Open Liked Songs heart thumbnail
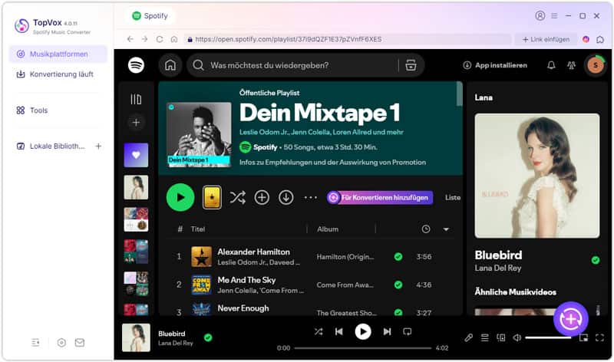Screen dimensions: 614x362 click(136, 155)
